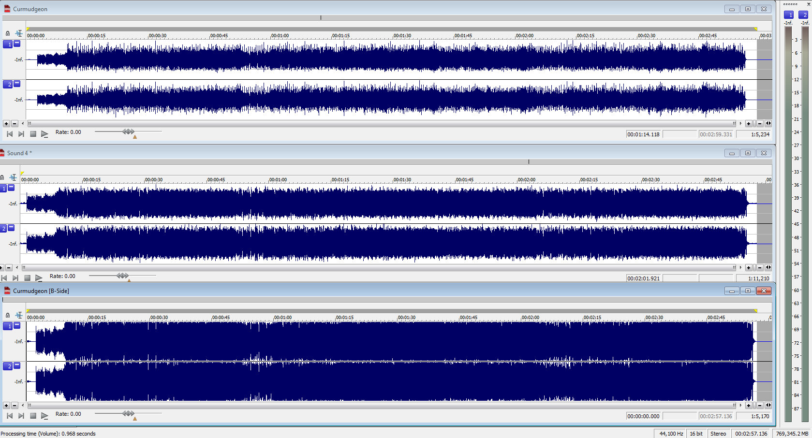
Task: Stop playback in the Curmudgeon window
Action: (x=33, y=134)
